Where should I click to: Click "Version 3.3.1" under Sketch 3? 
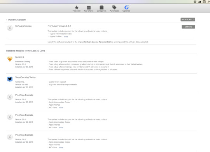coord(21,64)
